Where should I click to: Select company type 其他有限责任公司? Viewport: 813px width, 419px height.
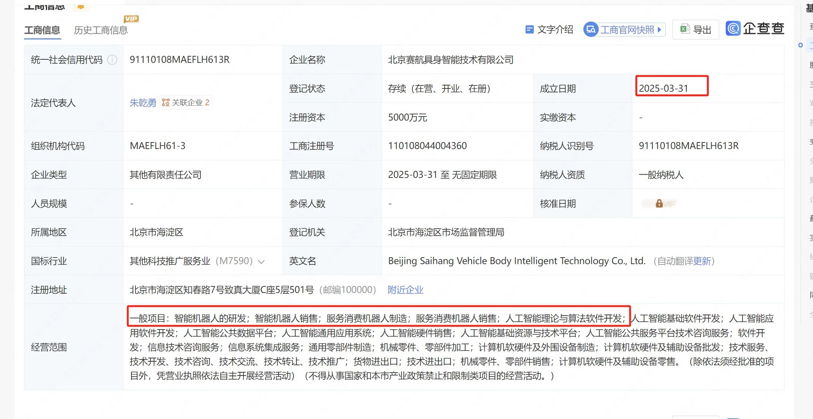[x=165, y=175]
